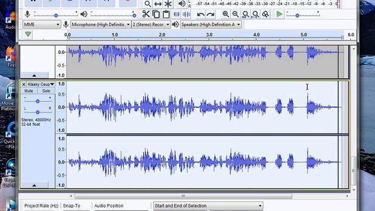This screenshot has width=375, height=211.
Task: Open Start and End of Selection dropdown
Action: [x=208, y=206]
